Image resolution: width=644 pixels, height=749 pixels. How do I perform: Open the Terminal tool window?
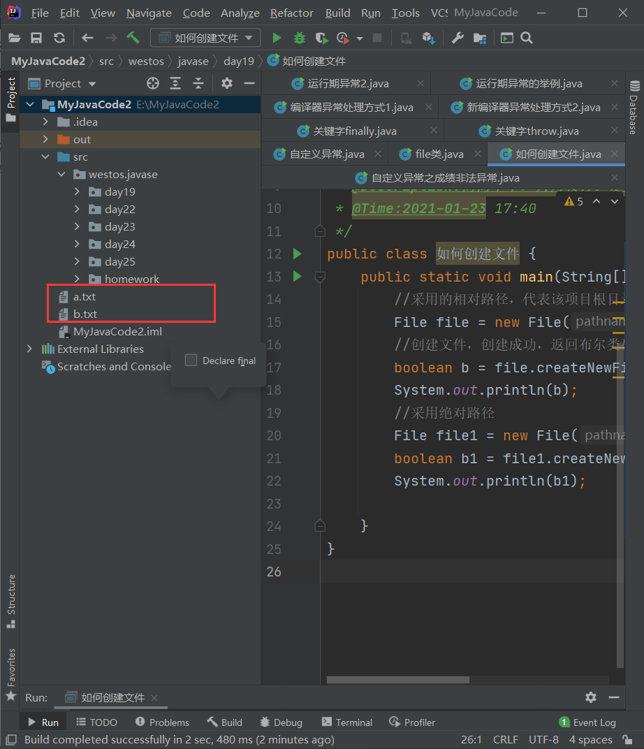click(x=347, y=722)
